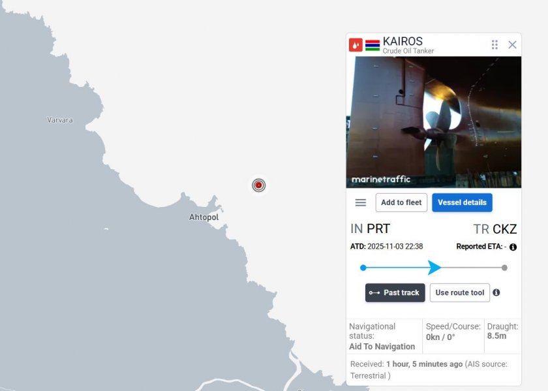The image size is (548, 391).
Task: Close the KAIROS vessel panel
Action: pyautogui.click(x=512, y=45)
